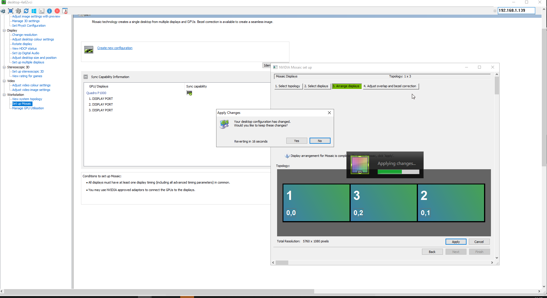The image size is (547, 298).
Task: Click the Create new configuration link
Action: pos(115,48)
